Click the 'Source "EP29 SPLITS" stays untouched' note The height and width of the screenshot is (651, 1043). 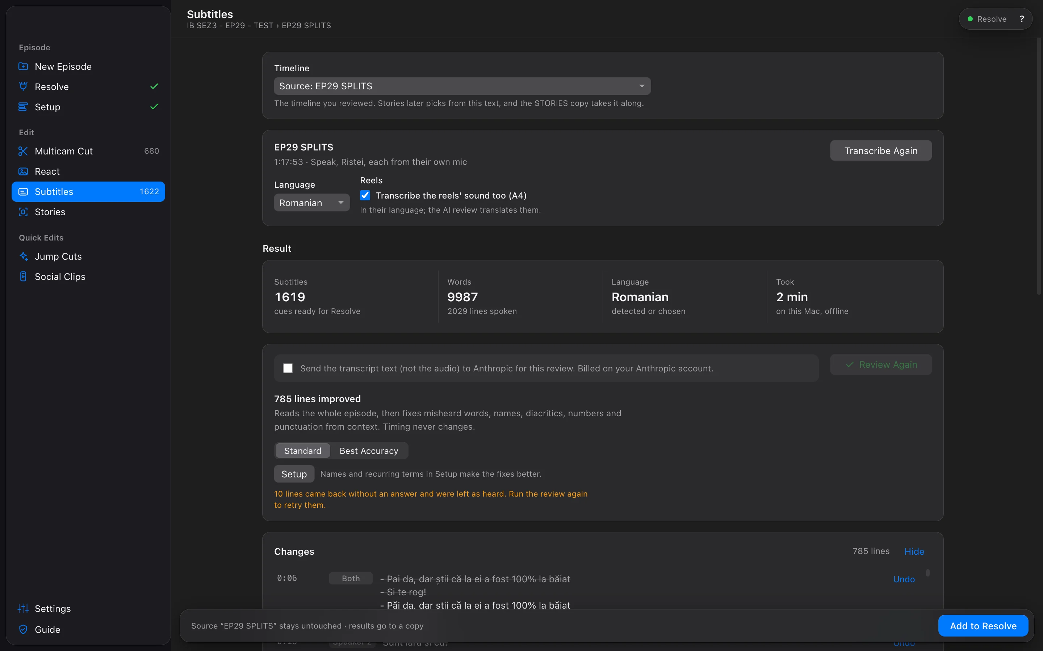pyautogui.click(x=307, y=626)
